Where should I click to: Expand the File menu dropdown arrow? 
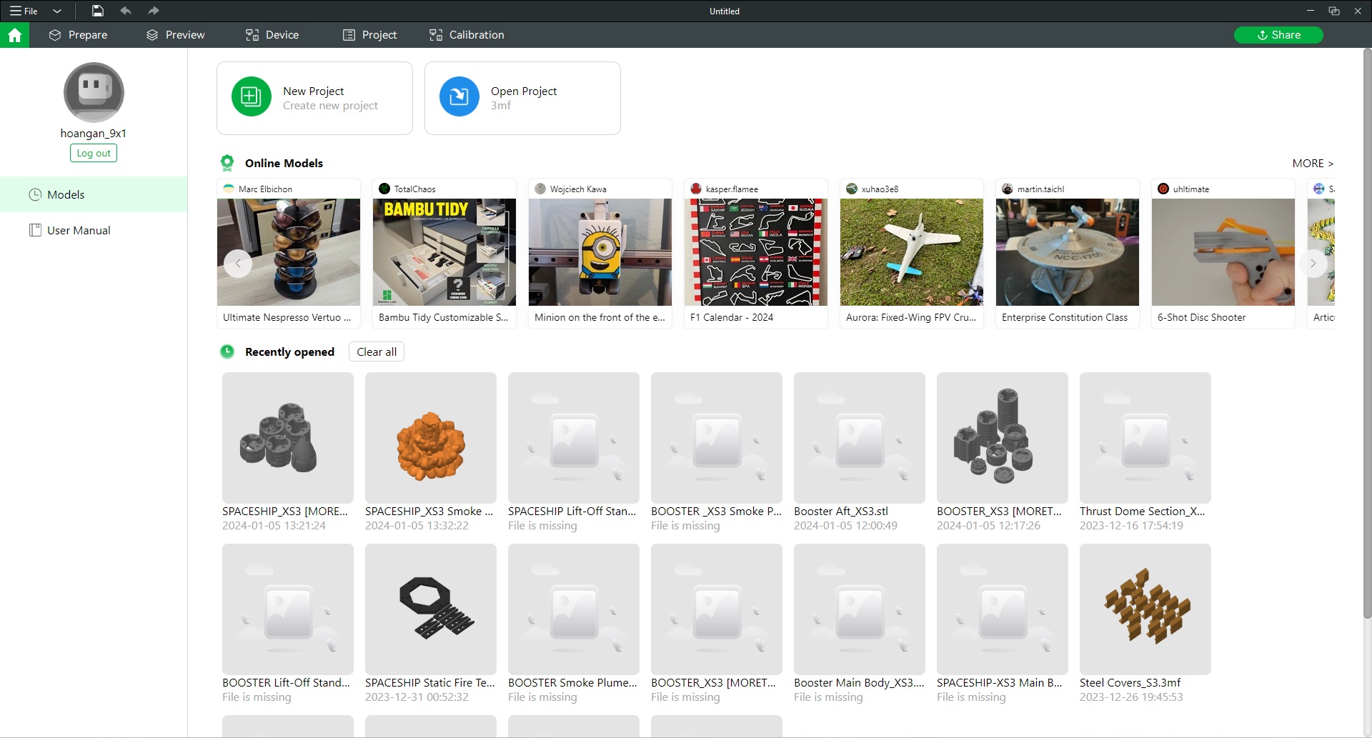pos(57,11)
